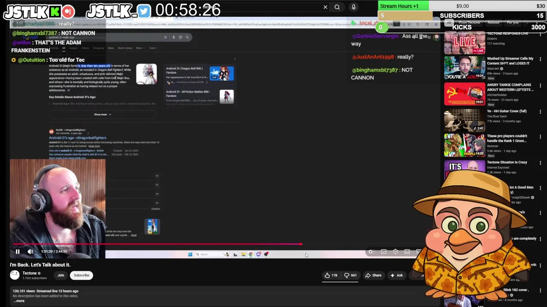547x307 pixels.
Task: Click Android 21 character image in overview
Action: pos(147,74)
